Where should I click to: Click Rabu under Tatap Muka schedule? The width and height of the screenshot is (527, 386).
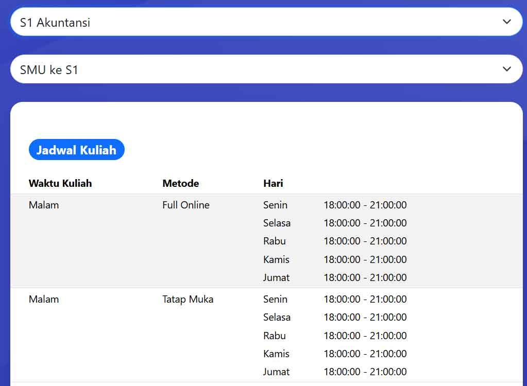pyautogui.click(x=274, y=336)
